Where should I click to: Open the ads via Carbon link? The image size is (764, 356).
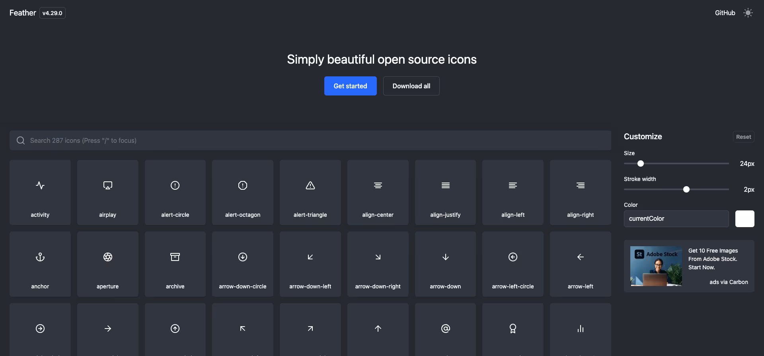click(x=729, y=282)
